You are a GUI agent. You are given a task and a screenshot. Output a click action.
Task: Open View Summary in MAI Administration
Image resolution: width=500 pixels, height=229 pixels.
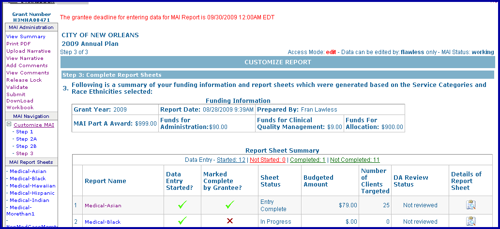[26, 37]
